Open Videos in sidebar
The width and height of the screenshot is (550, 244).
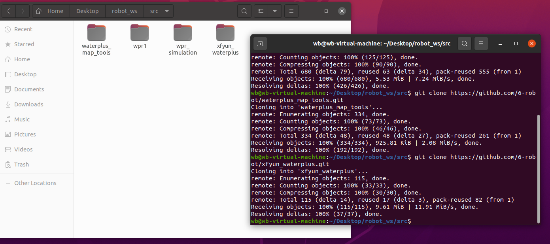click(37, 149)
